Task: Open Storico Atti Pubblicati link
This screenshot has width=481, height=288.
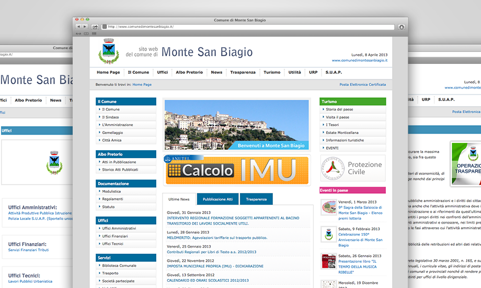Action: point(120,170)
